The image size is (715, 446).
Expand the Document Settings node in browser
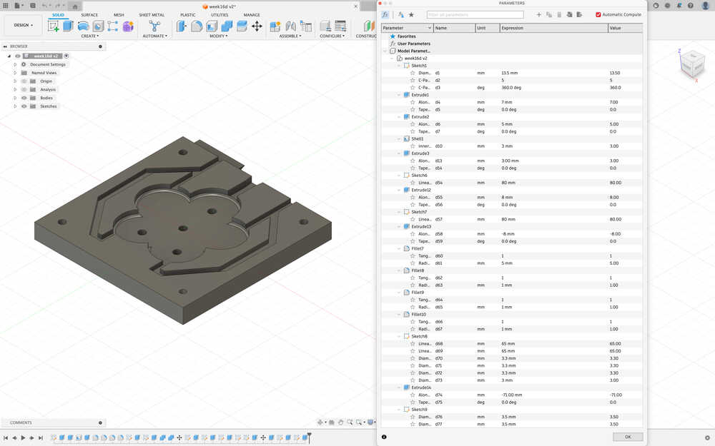click(15, 64)
